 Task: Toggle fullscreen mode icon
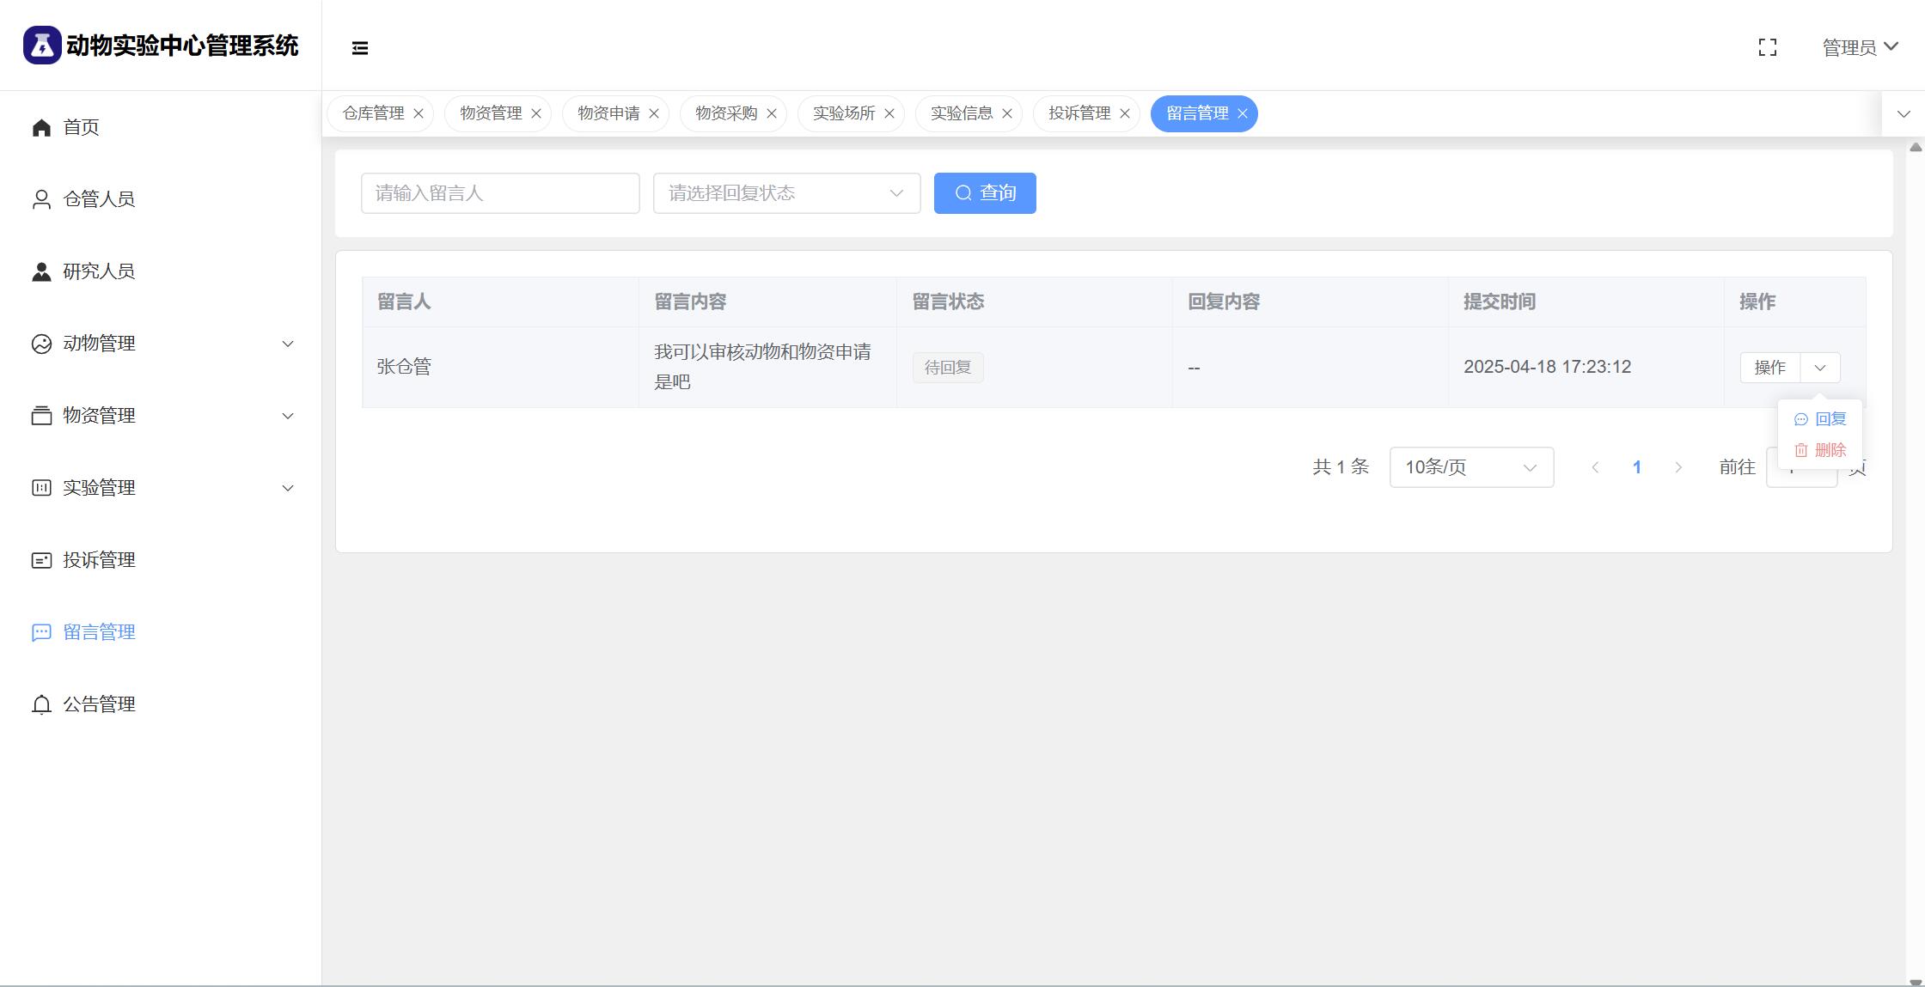1767,48
